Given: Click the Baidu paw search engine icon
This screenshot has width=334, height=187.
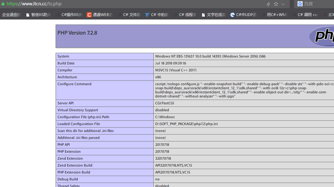Looking at the screenshot, I should [300, 4].
